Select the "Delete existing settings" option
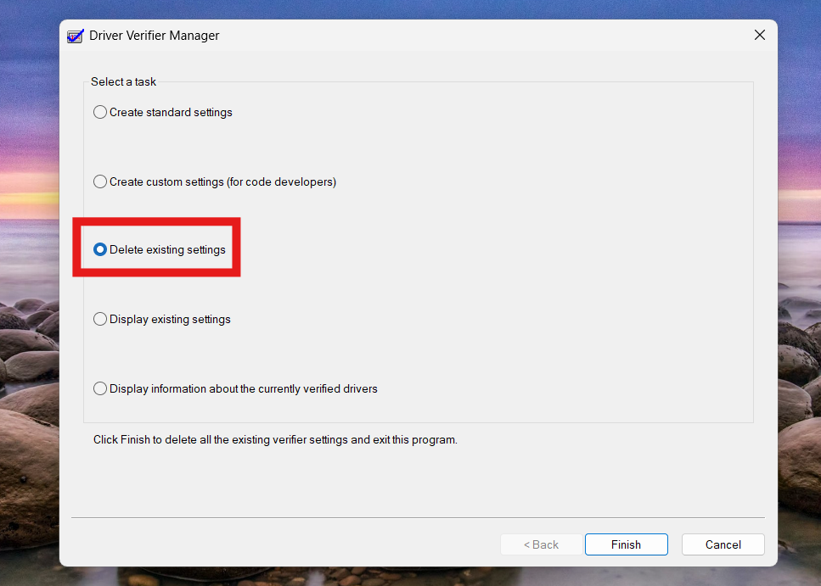The image size is (821, 586). [x=100, y=248]
